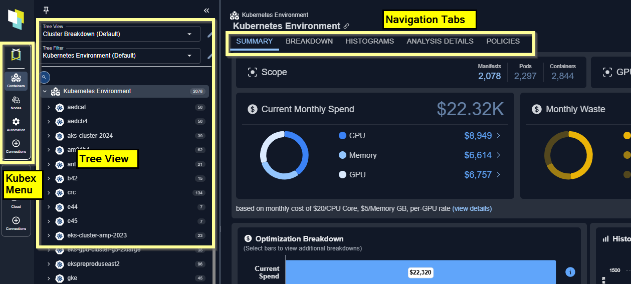Click the Containers count 2,844
The image size is (631, 284).
point(563,76)
